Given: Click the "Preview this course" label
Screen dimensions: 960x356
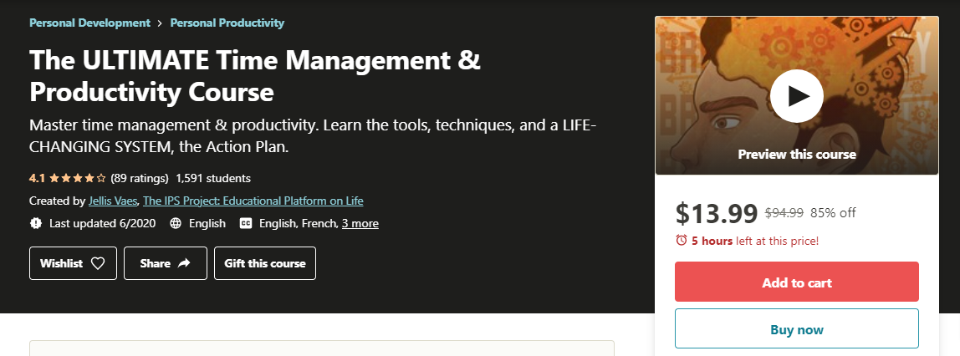Looking at the screenshot, I should [796, 155].
